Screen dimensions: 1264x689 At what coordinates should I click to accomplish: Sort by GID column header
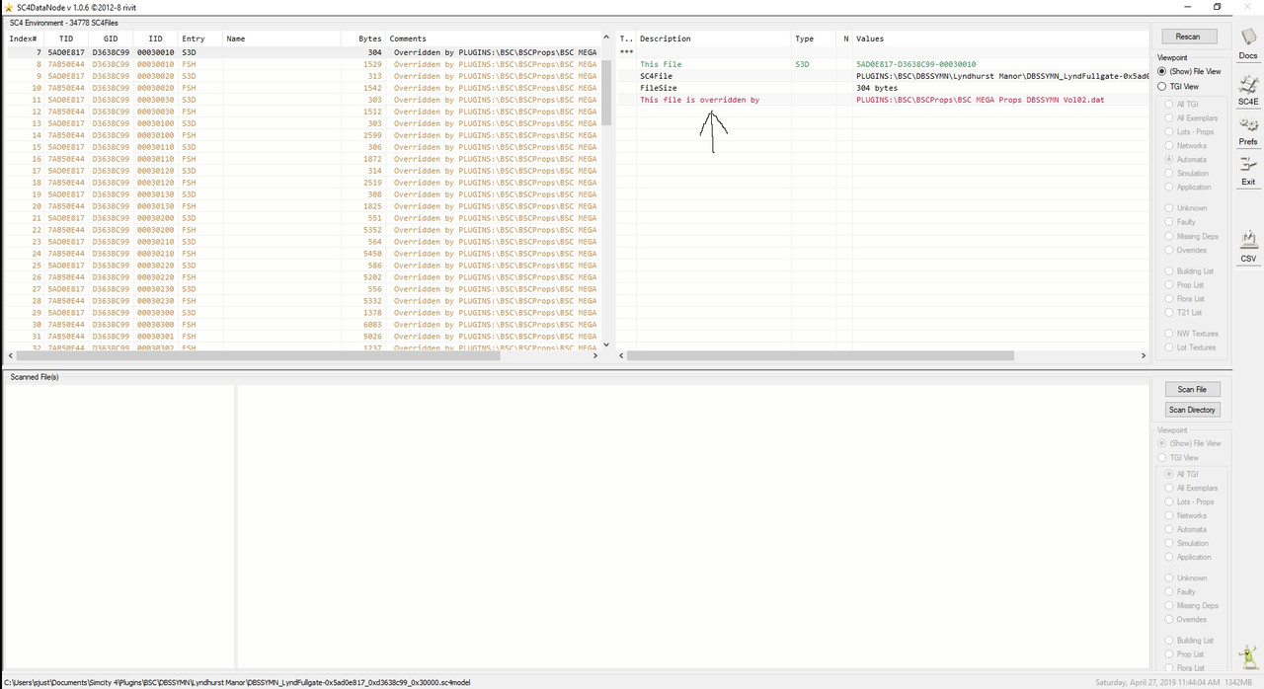pyautogui.click(x=111, y=38)
